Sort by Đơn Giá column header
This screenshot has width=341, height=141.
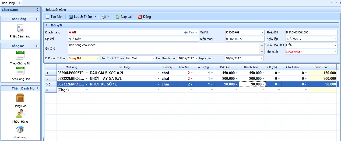(226, 67)
